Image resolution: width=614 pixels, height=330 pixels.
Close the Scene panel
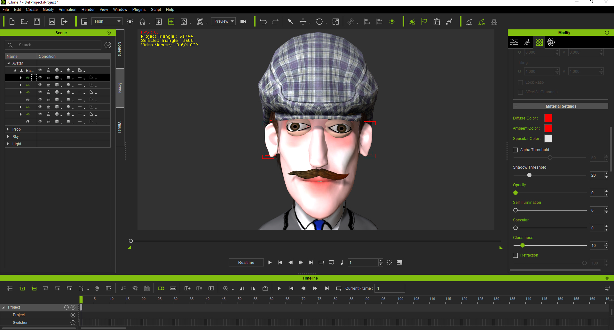point(109,33)
